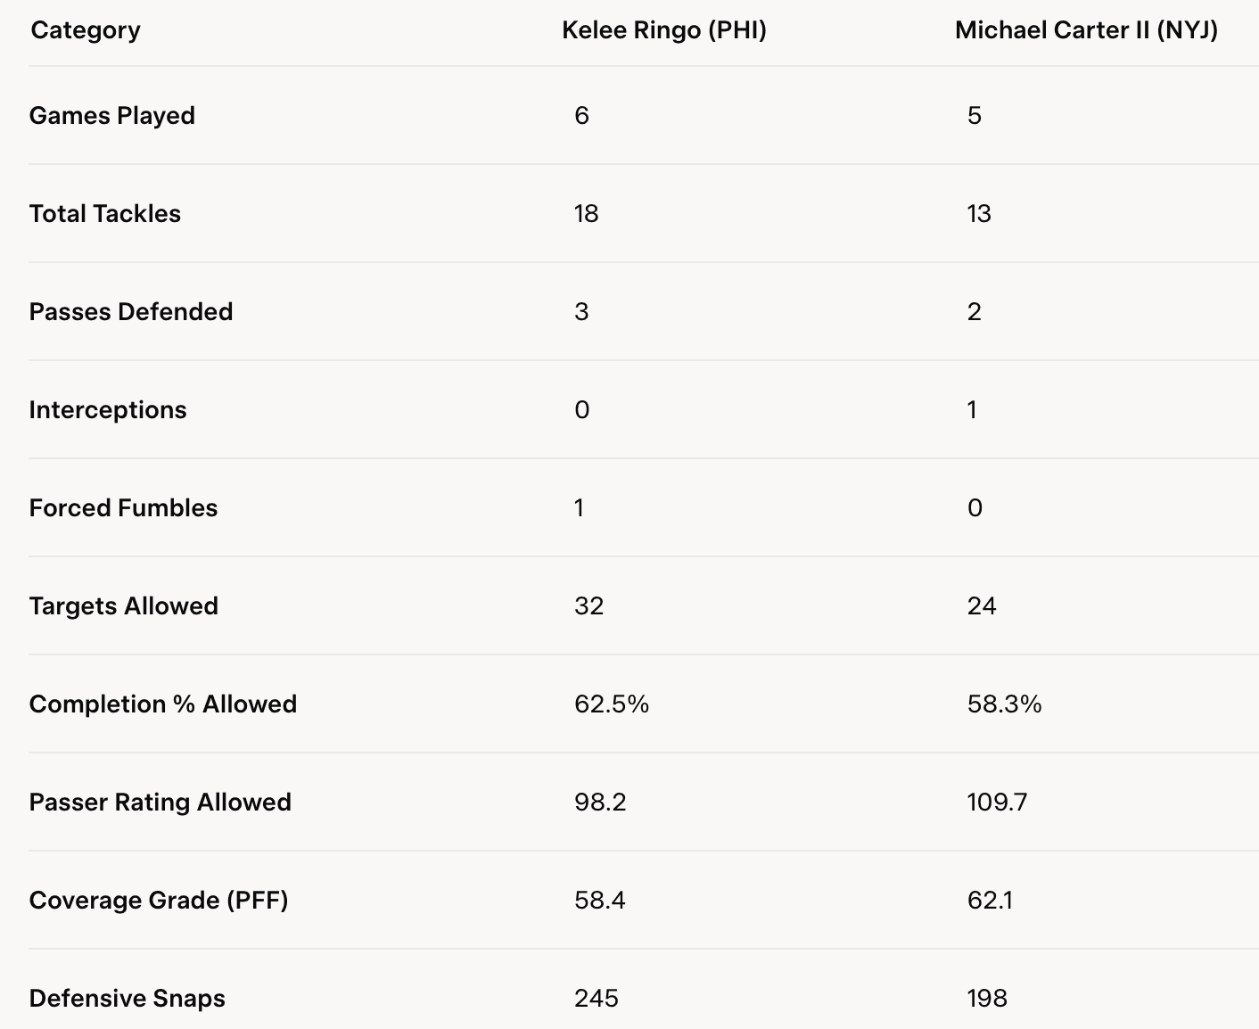Click Carter's 24 targets allowed value
The height and width of the screenshot is (1029, 1259).
(x=982, y=606)
